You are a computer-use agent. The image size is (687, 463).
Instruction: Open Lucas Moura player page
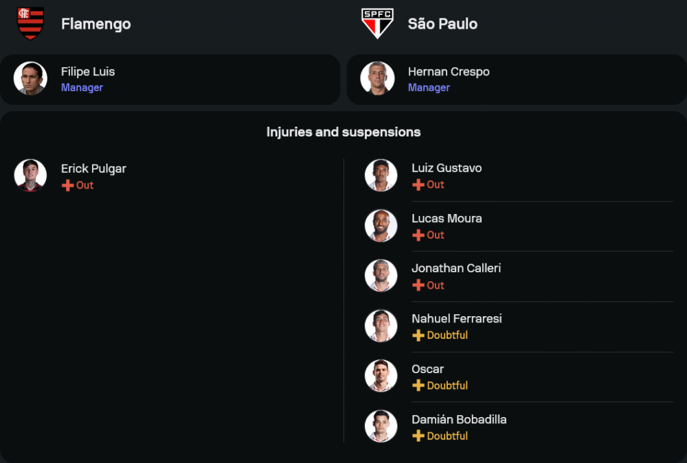pos(447,219)
